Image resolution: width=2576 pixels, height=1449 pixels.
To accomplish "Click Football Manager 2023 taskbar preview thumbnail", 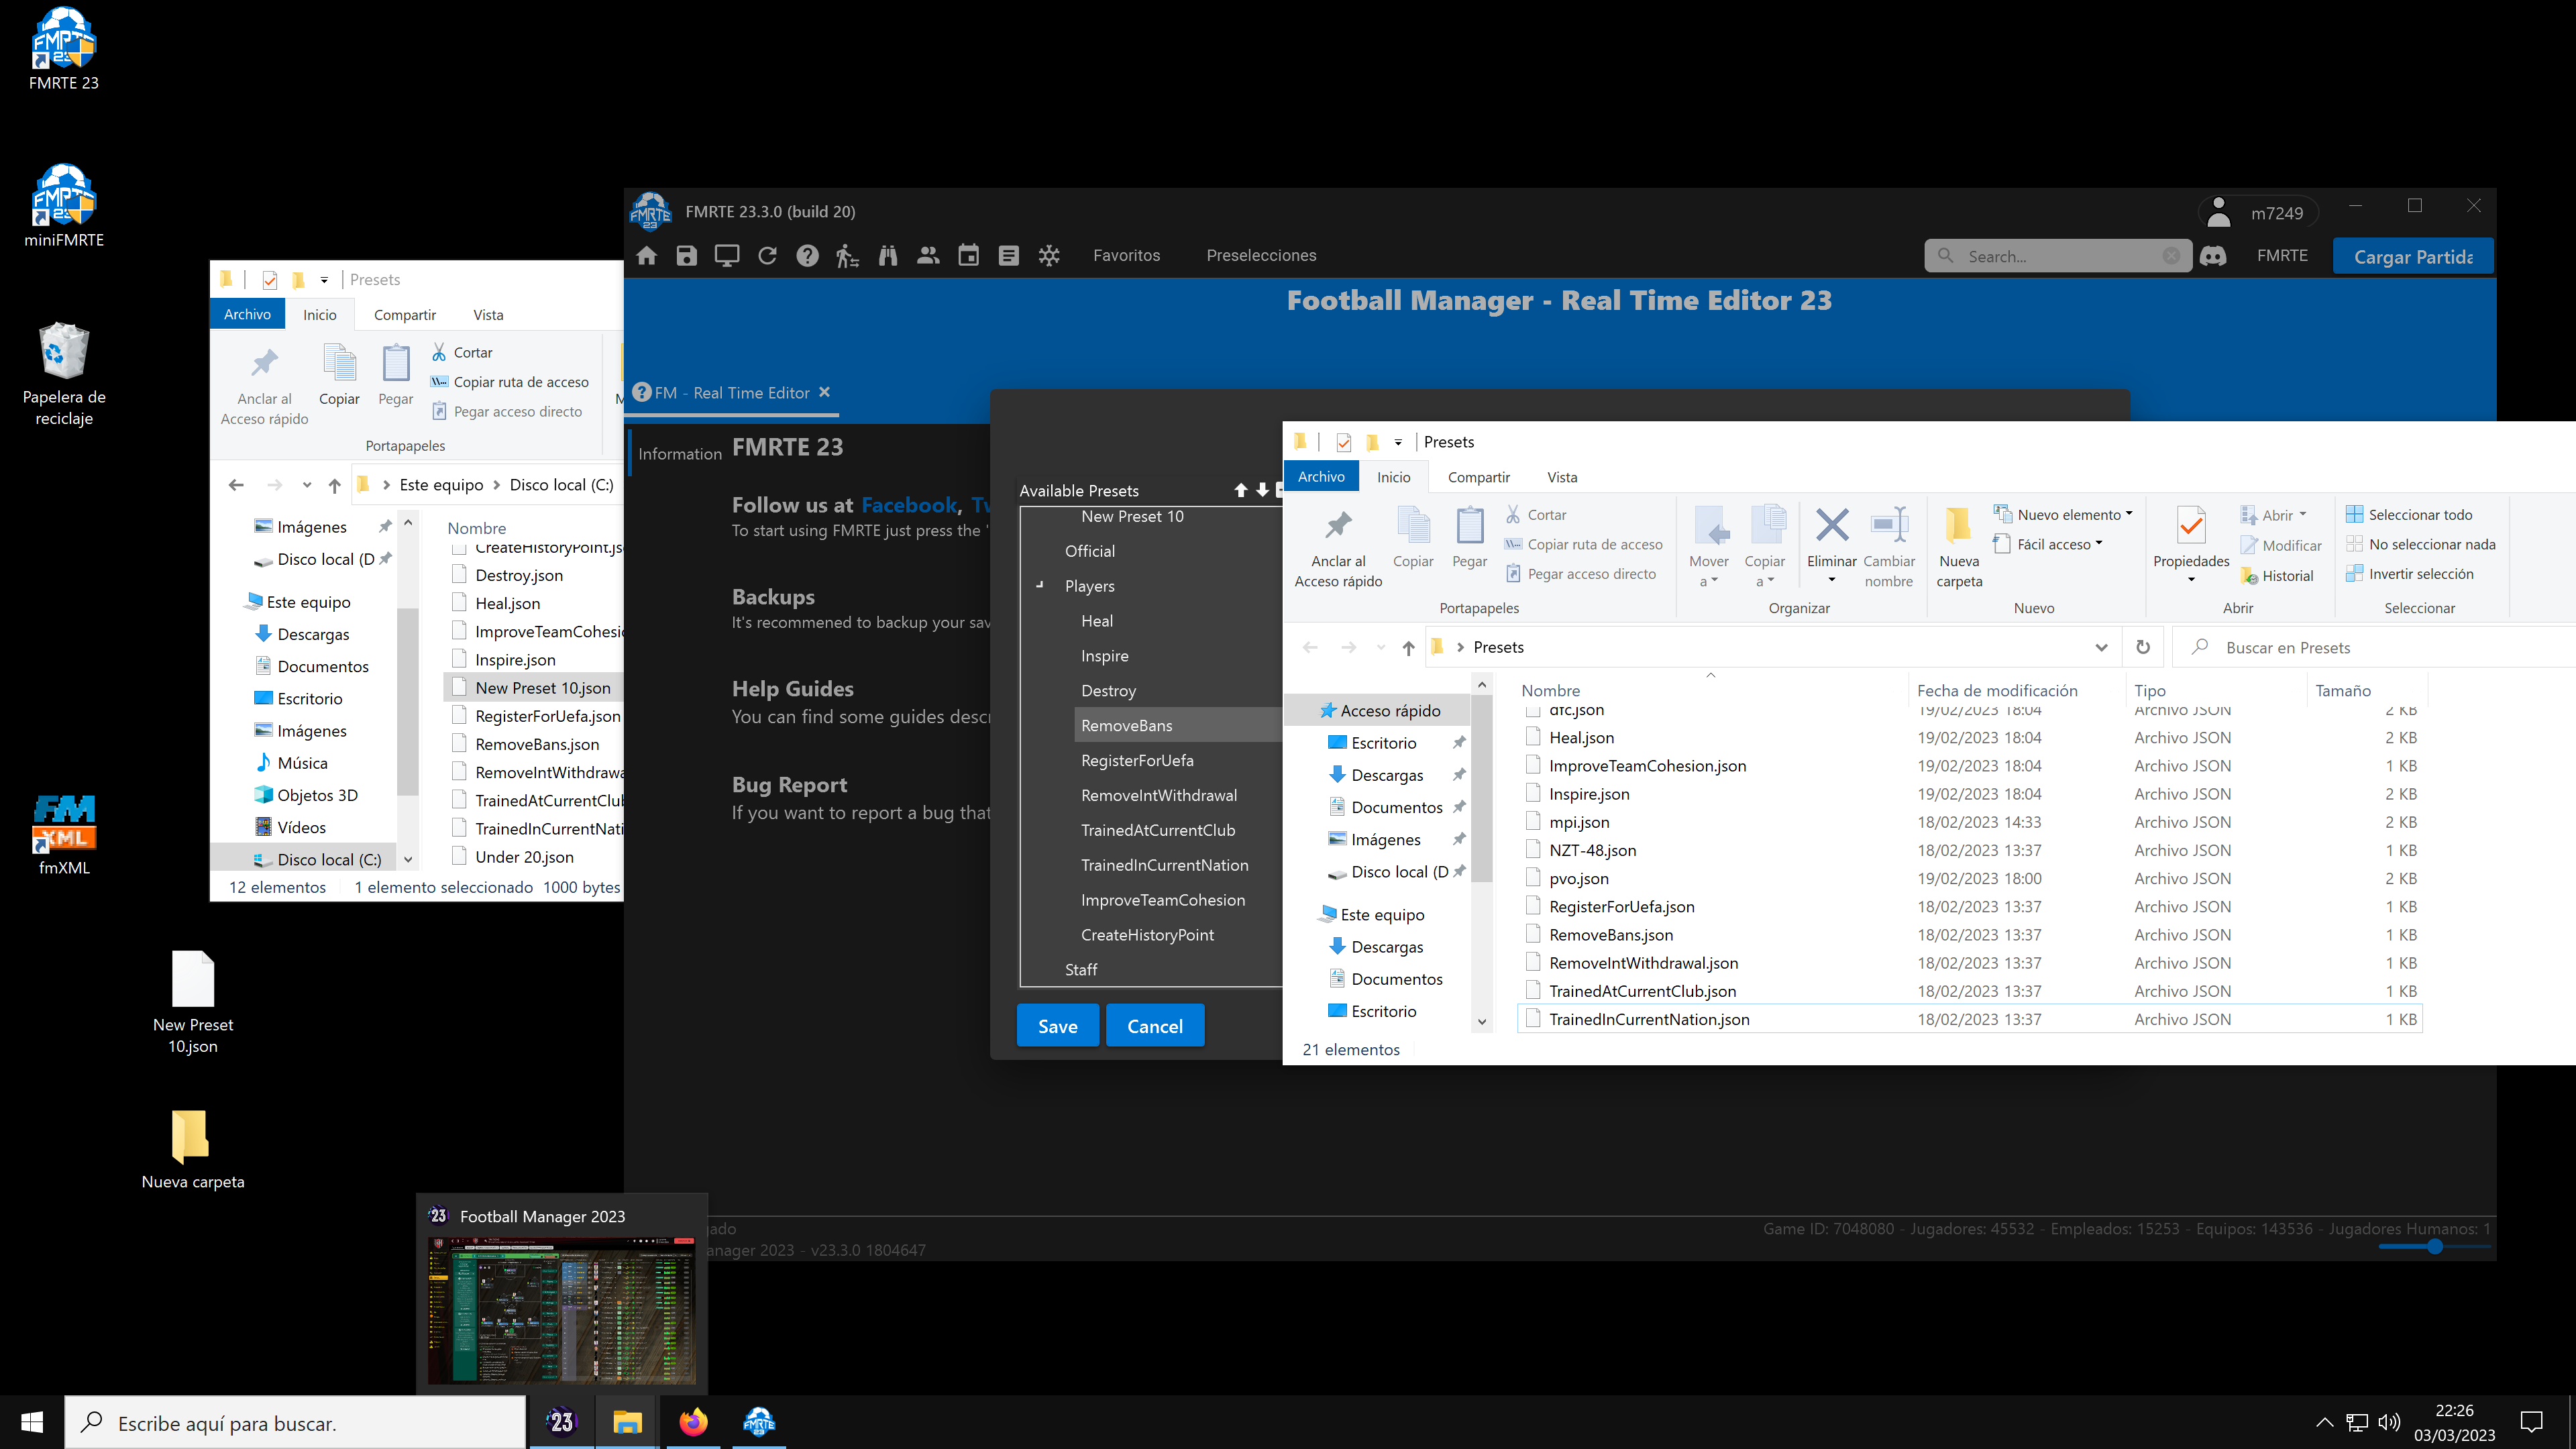I will click(x=561, y=1311).
